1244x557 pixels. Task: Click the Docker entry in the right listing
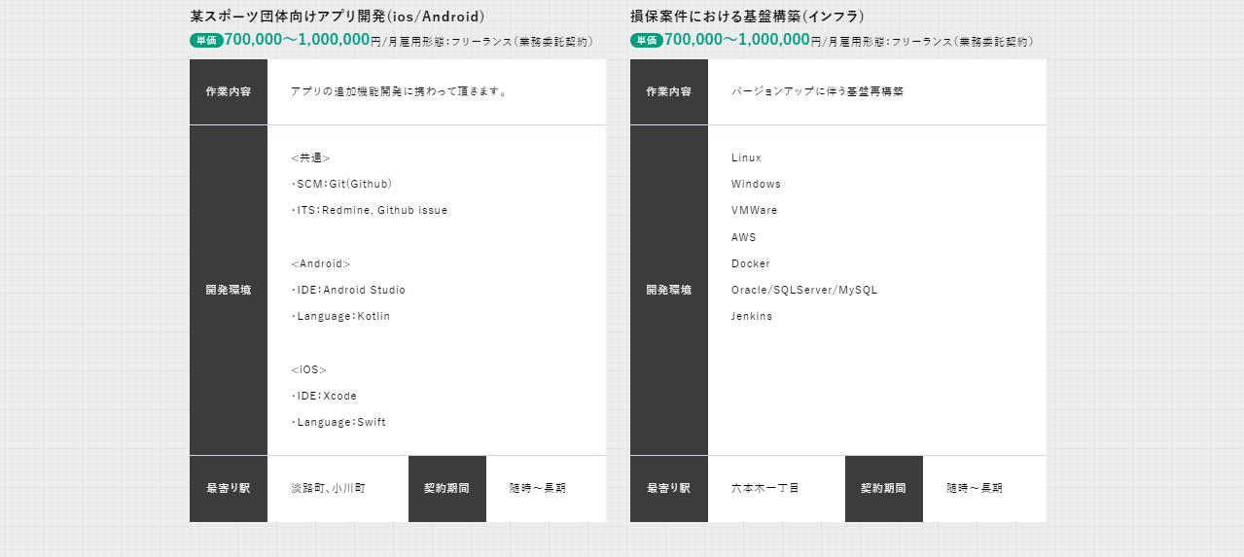751,263
